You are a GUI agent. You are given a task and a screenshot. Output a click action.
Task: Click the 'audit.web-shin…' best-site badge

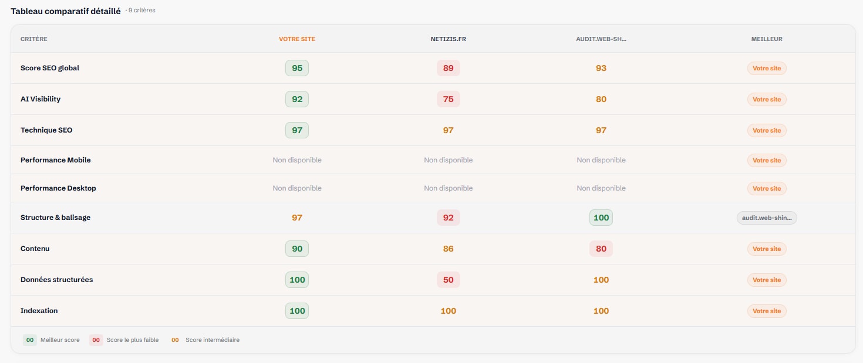point(767,218)
